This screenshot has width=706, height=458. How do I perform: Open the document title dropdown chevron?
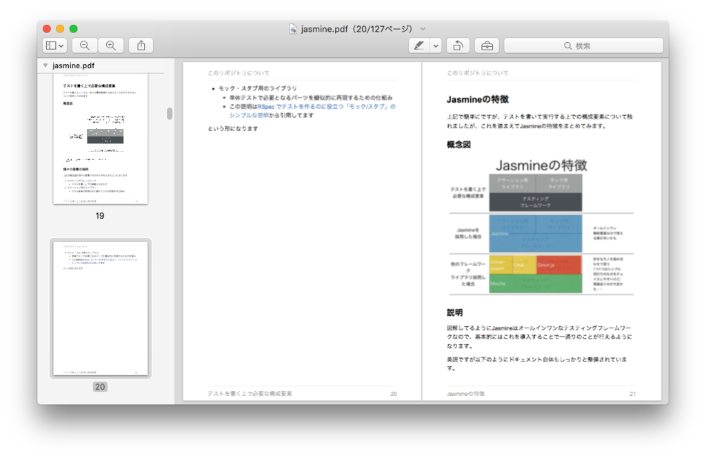[423, 29]
